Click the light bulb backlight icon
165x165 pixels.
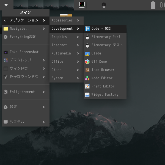tap(104, 5)
